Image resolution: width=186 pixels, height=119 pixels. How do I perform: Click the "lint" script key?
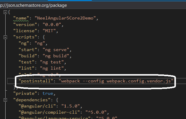click(x=26, y=69)
